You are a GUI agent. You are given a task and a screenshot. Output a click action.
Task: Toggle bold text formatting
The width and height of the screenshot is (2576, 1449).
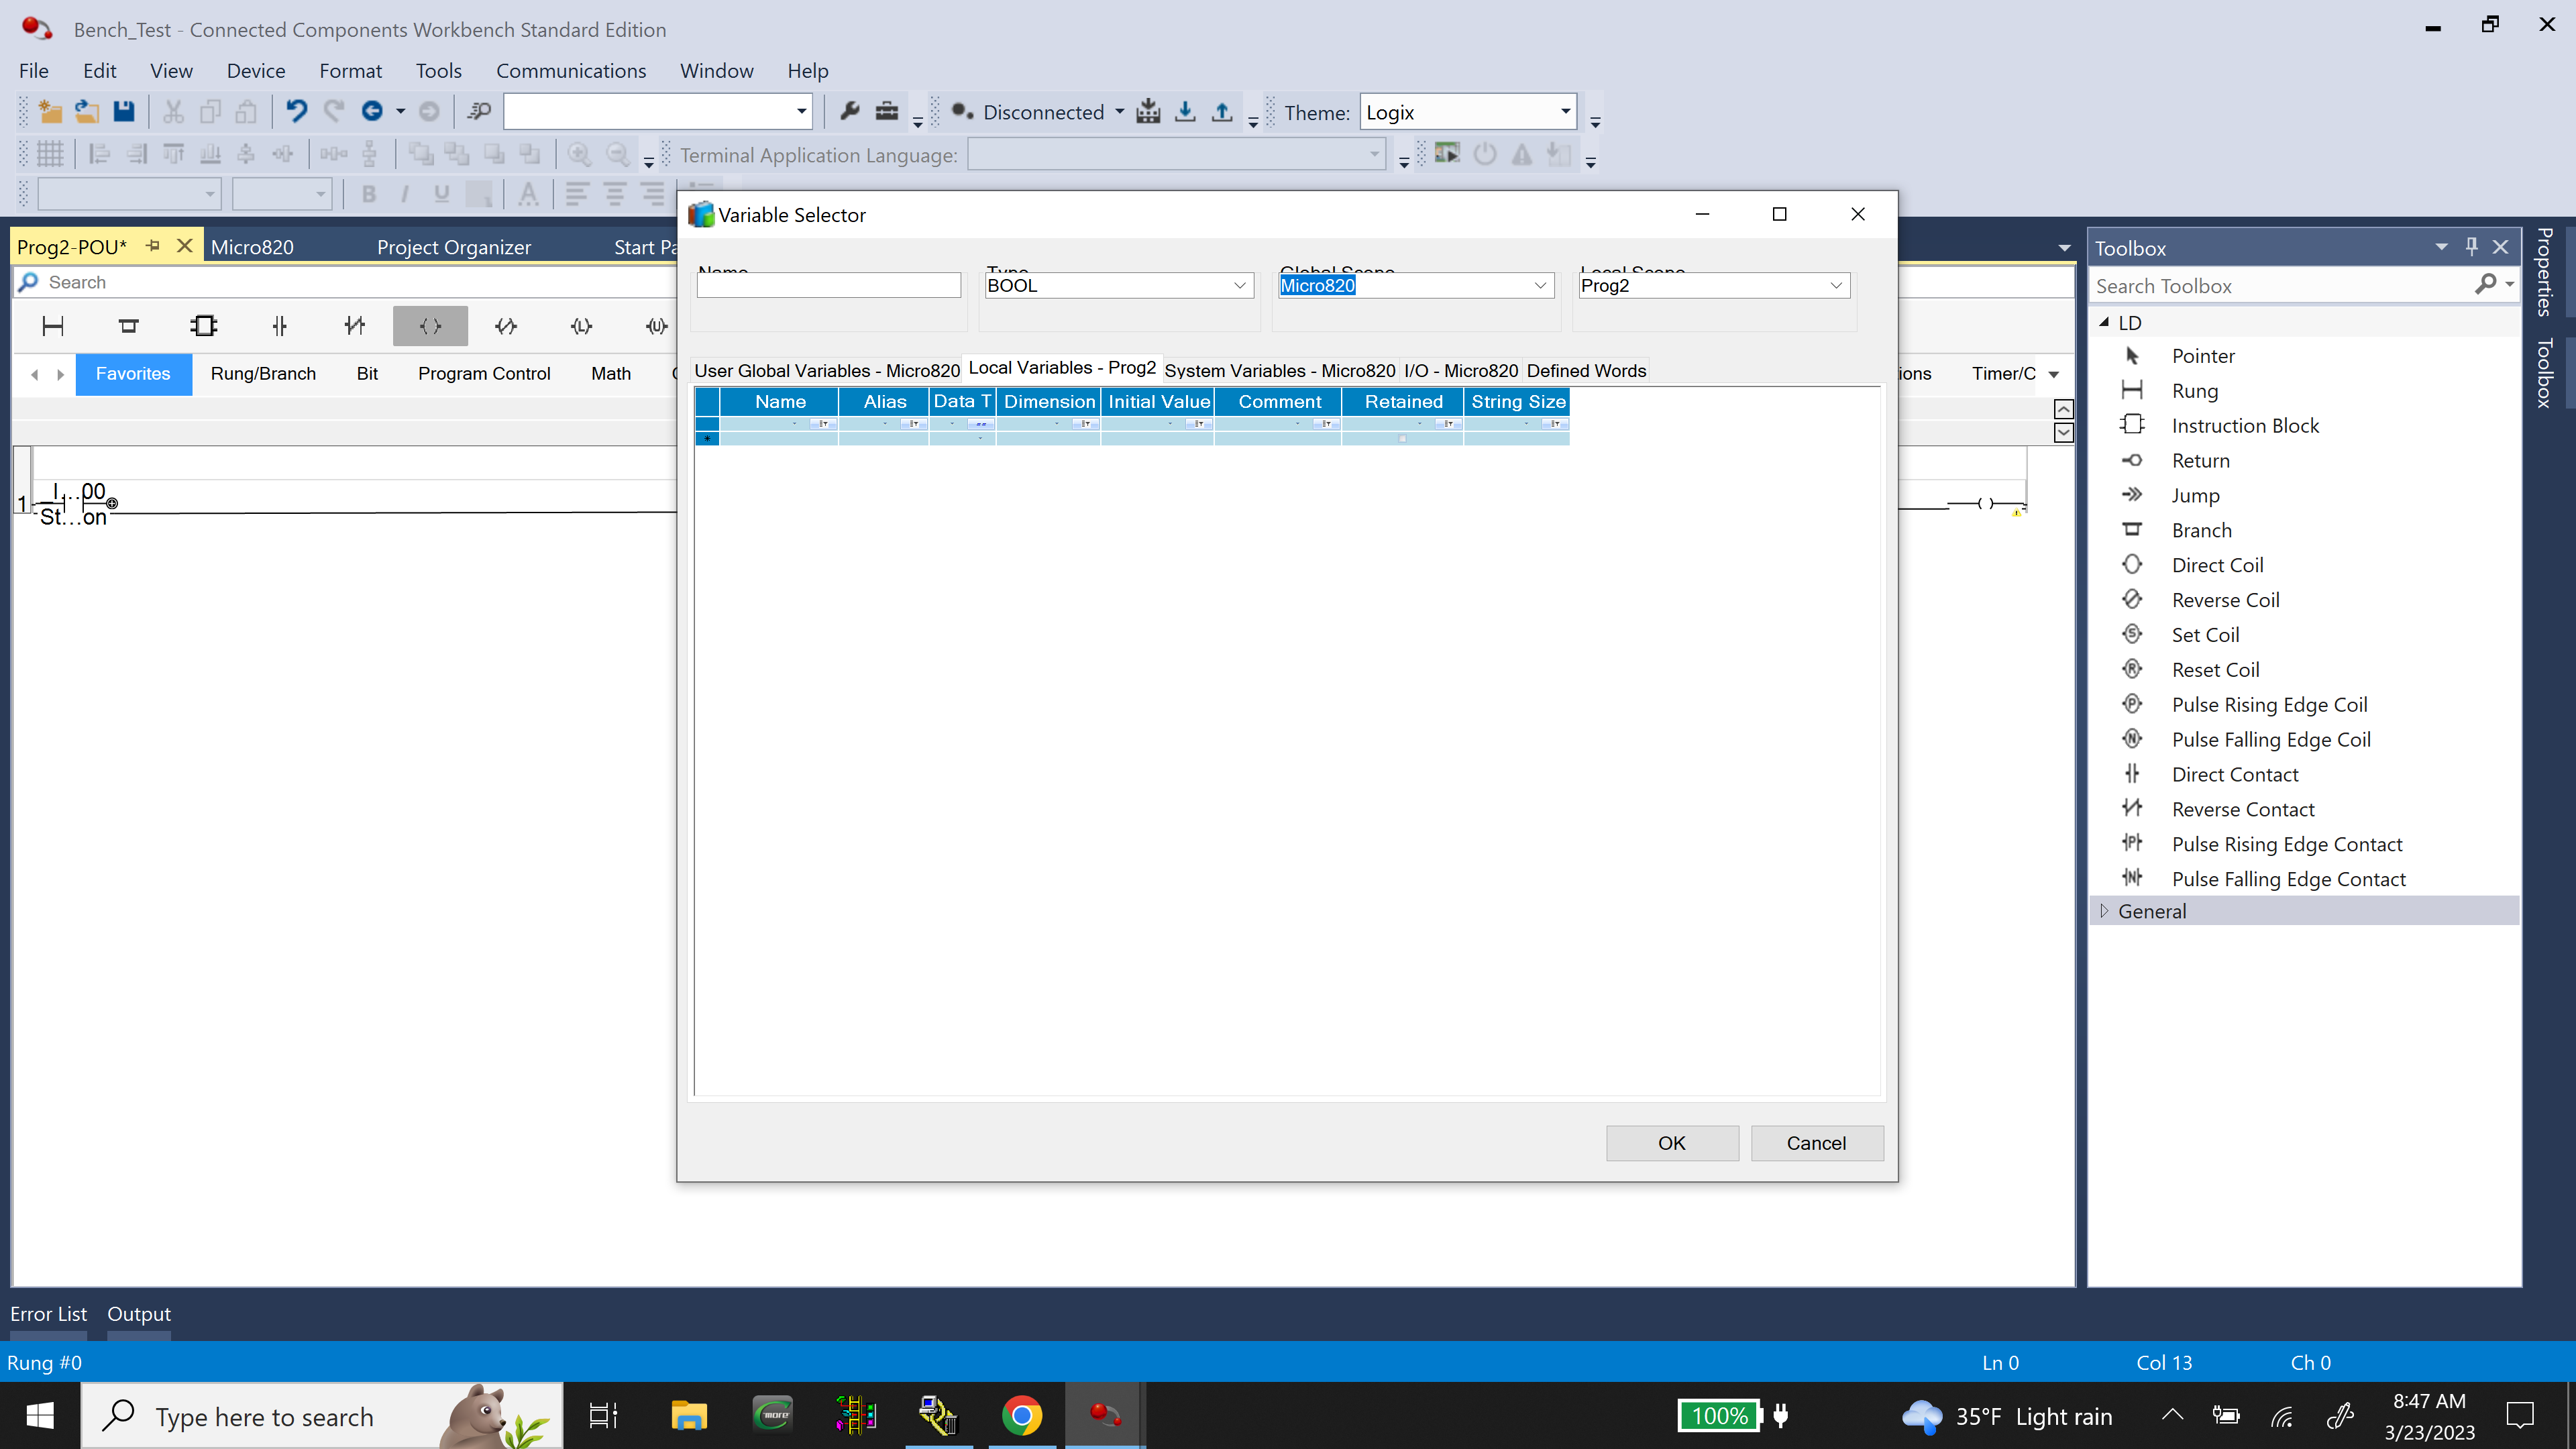point(368,194)
